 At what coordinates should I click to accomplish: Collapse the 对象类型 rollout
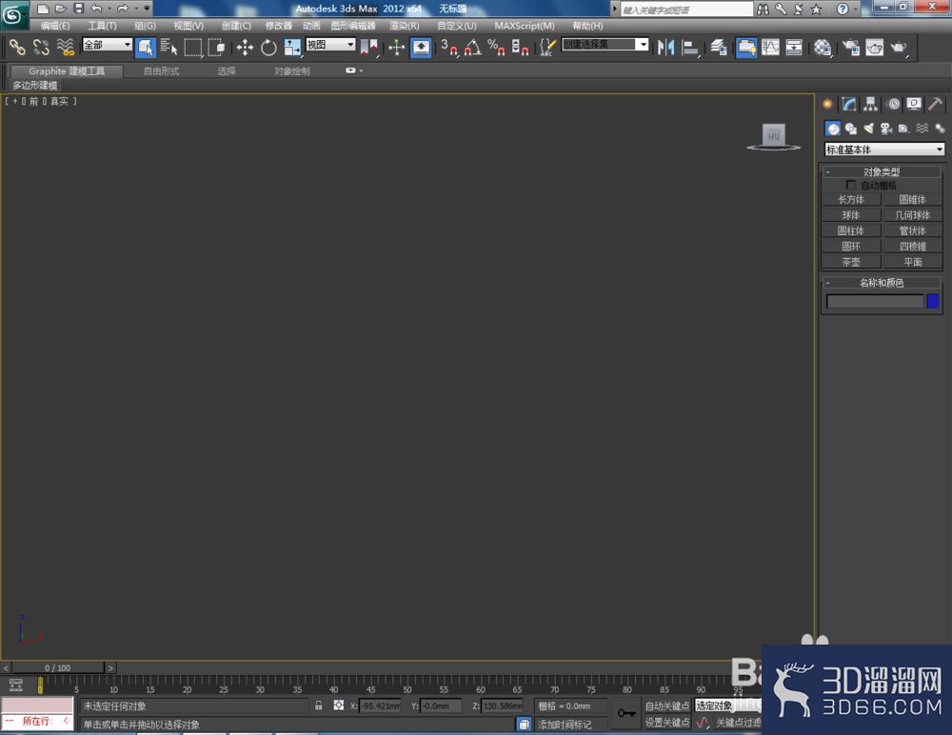click(882, 172)
